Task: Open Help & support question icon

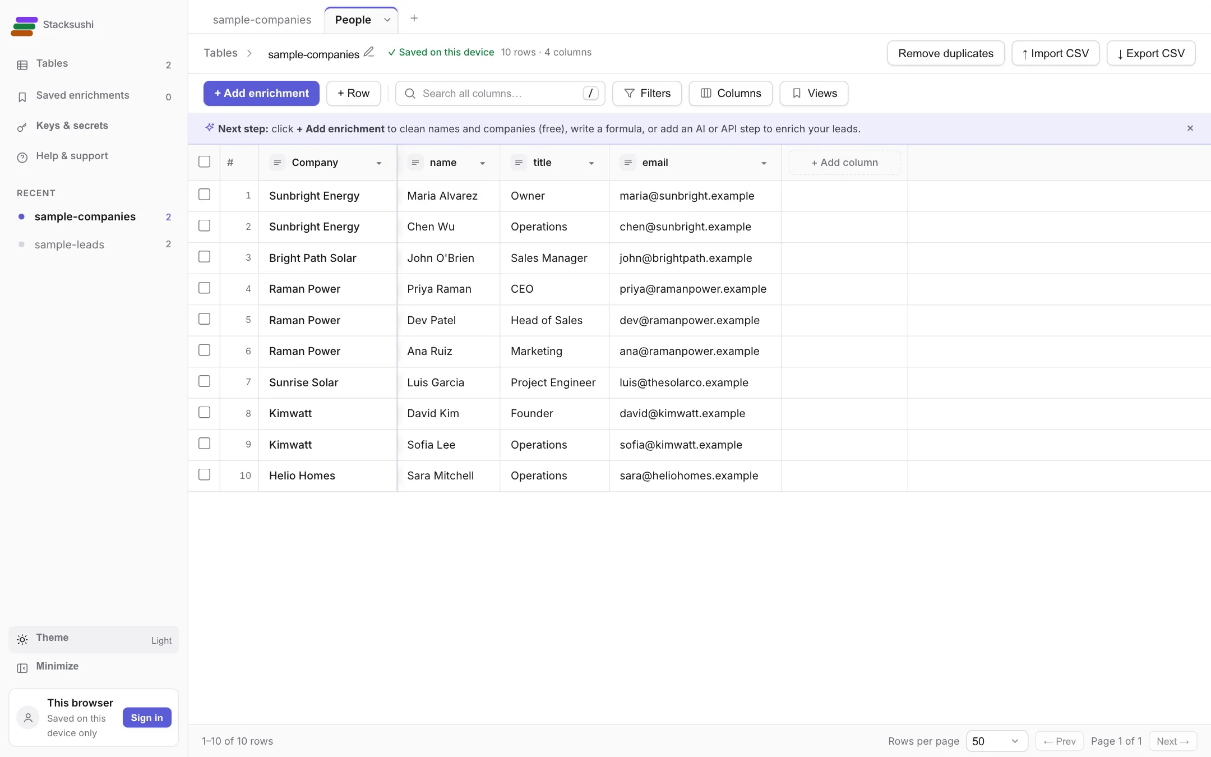Action: point(22,158)
